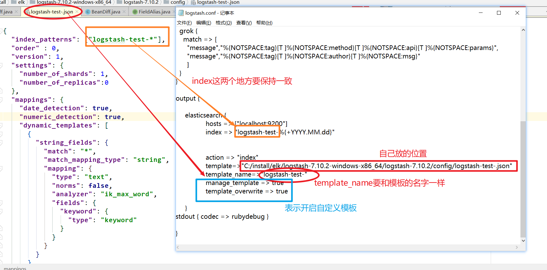Click class icon on BeanDiff.java tab
This screenshot has height=270, width=547.
(x=88, y=12)
